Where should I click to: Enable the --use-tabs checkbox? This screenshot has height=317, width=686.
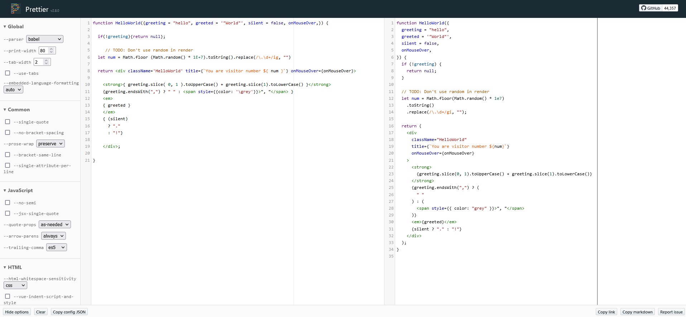click(x=8, y=73)
